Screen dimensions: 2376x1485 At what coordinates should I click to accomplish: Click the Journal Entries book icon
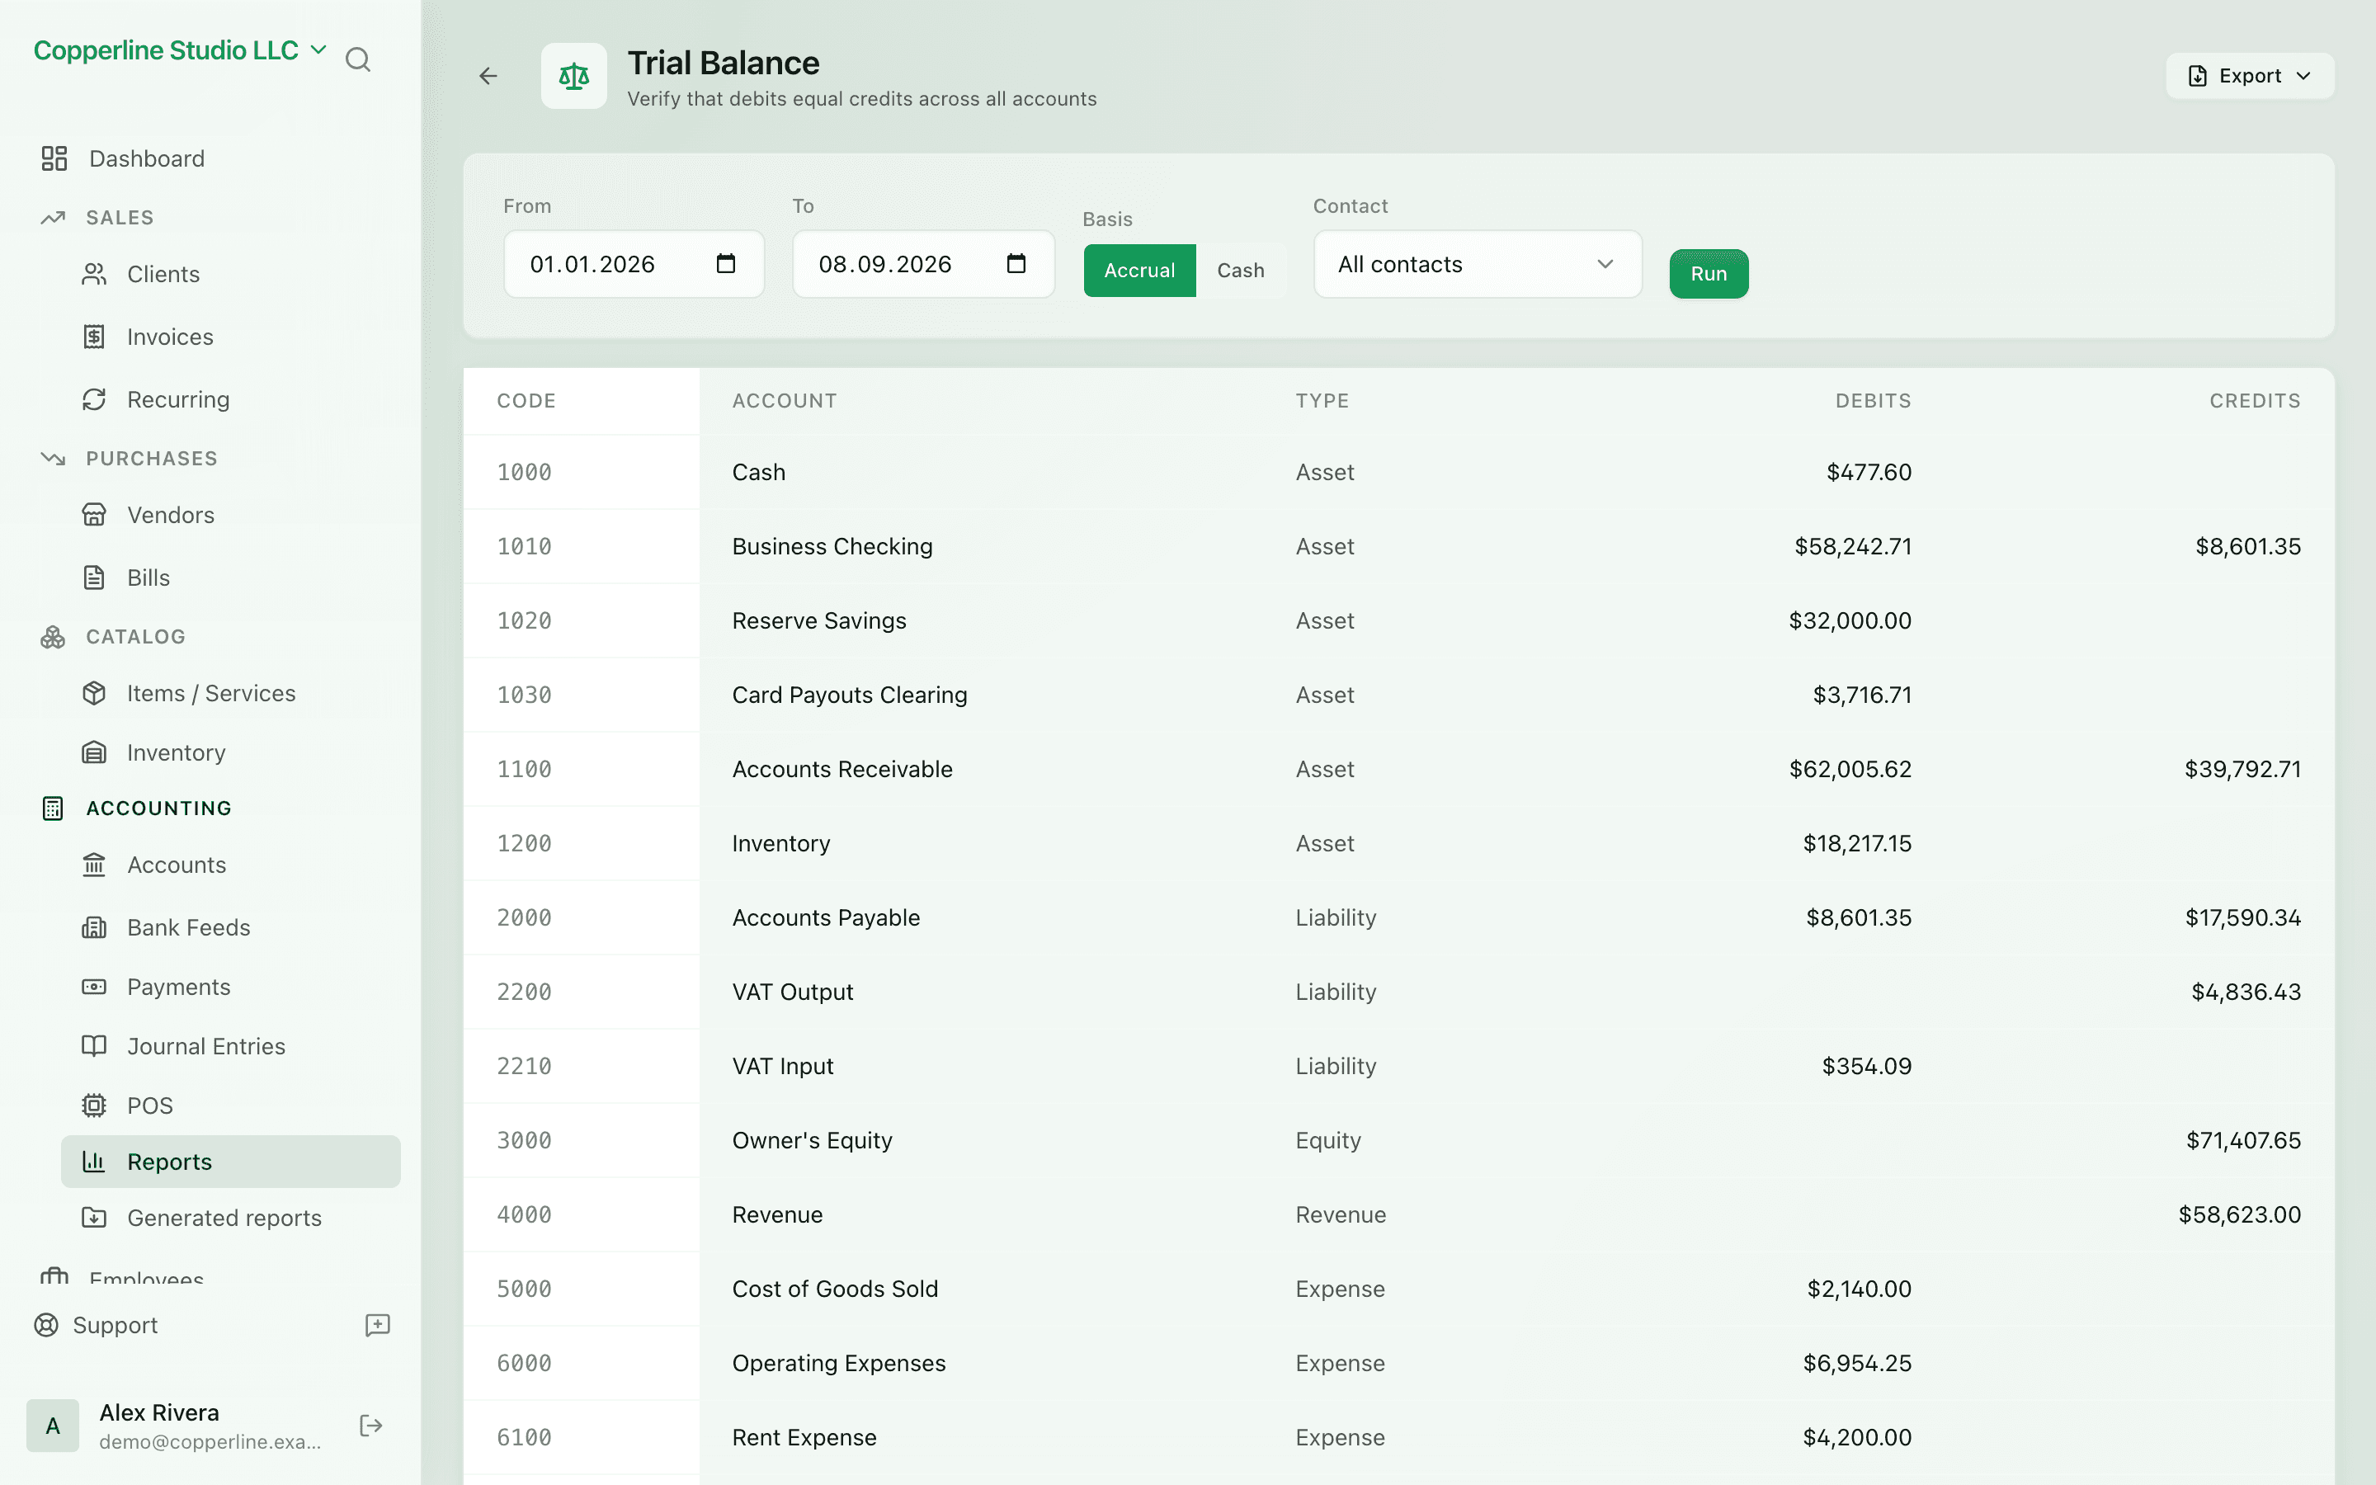[x=94, y=1046]
